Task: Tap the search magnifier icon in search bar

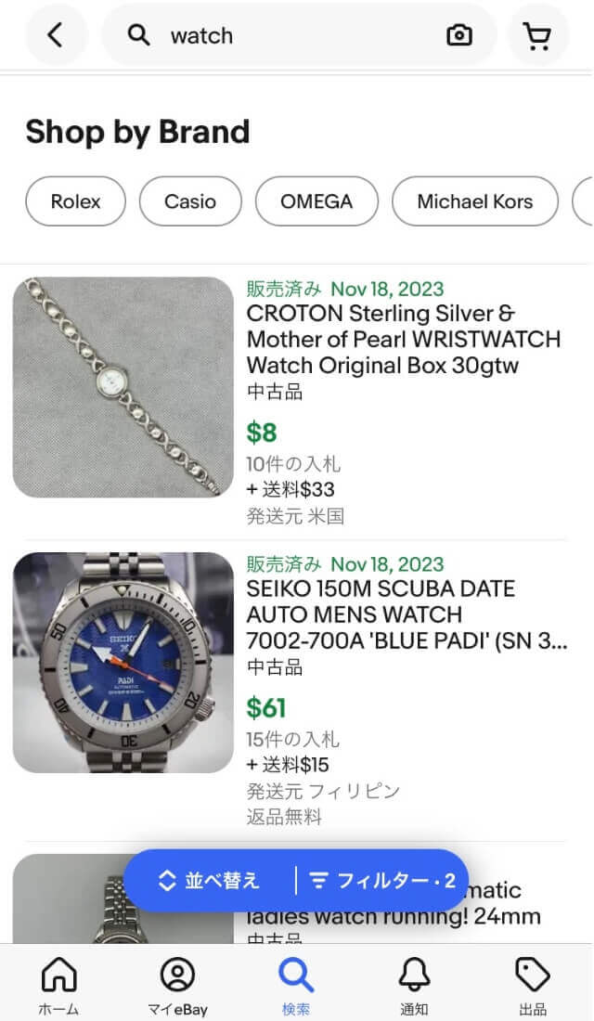Action: [x=139, y=36]
